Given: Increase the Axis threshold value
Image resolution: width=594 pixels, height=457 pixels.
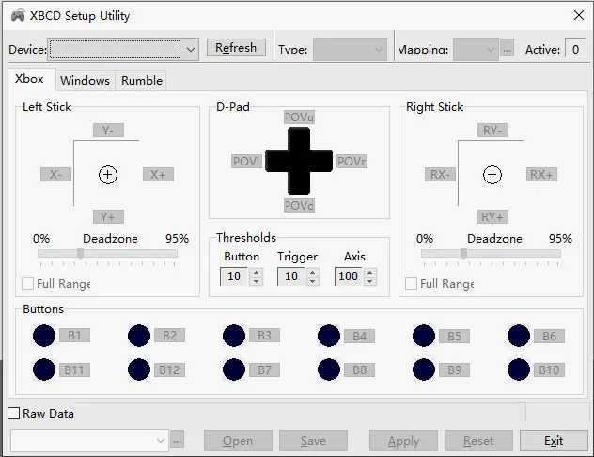Looking at the screenshot, I should click(x=370, y=273).
